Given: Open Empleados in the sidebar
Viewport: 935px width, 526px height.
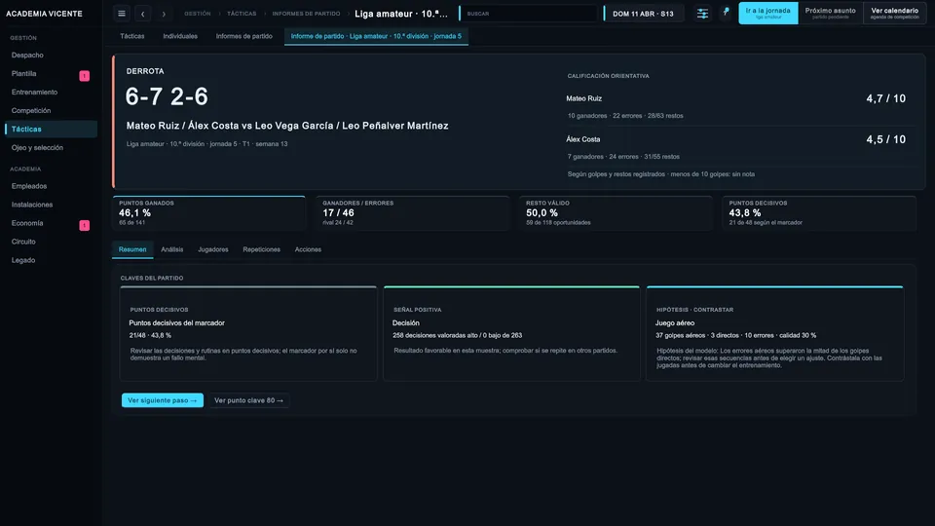Looking at the screenshot, I should 51,186.
